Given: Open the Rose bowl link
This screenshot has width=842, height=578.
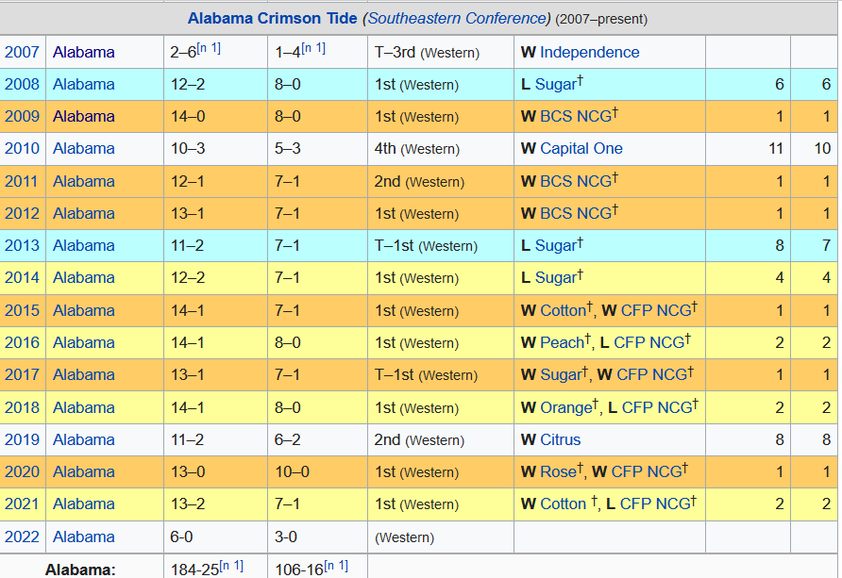Looking at the screenshot, I should [558, 471].
